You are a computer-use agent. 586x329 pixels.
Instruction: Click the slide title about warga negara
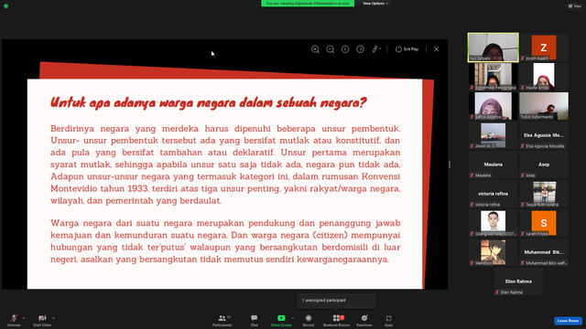209,102
